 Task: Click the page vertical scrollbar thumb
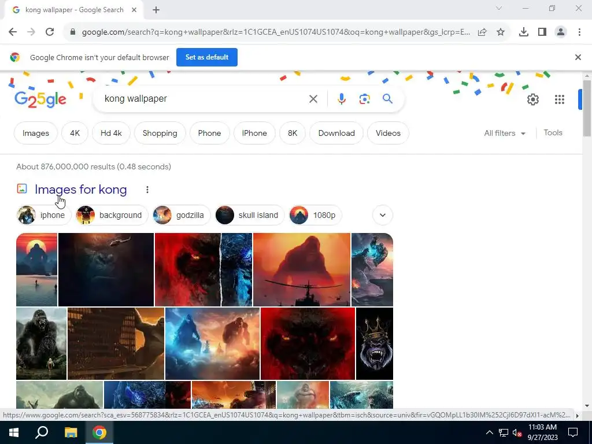pos(587,109)
